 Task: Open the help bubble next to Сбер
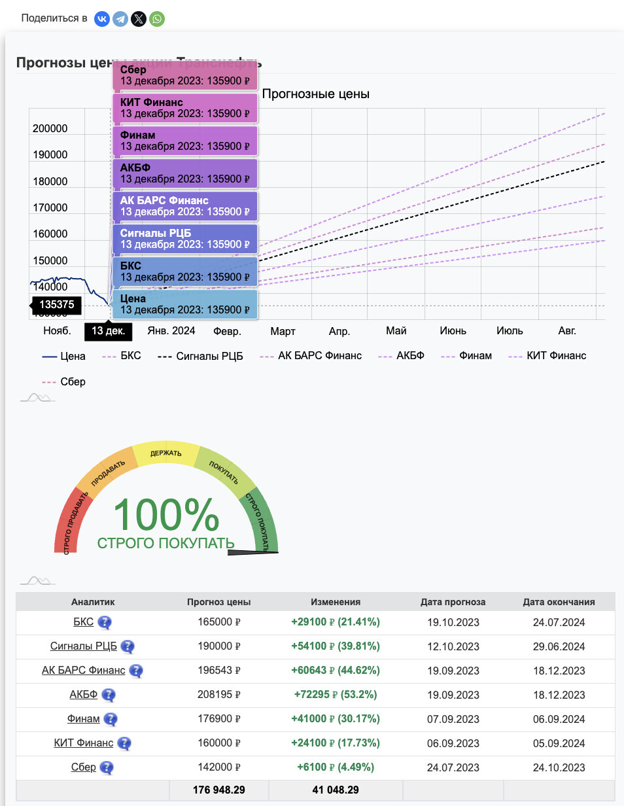click(107, 768)
